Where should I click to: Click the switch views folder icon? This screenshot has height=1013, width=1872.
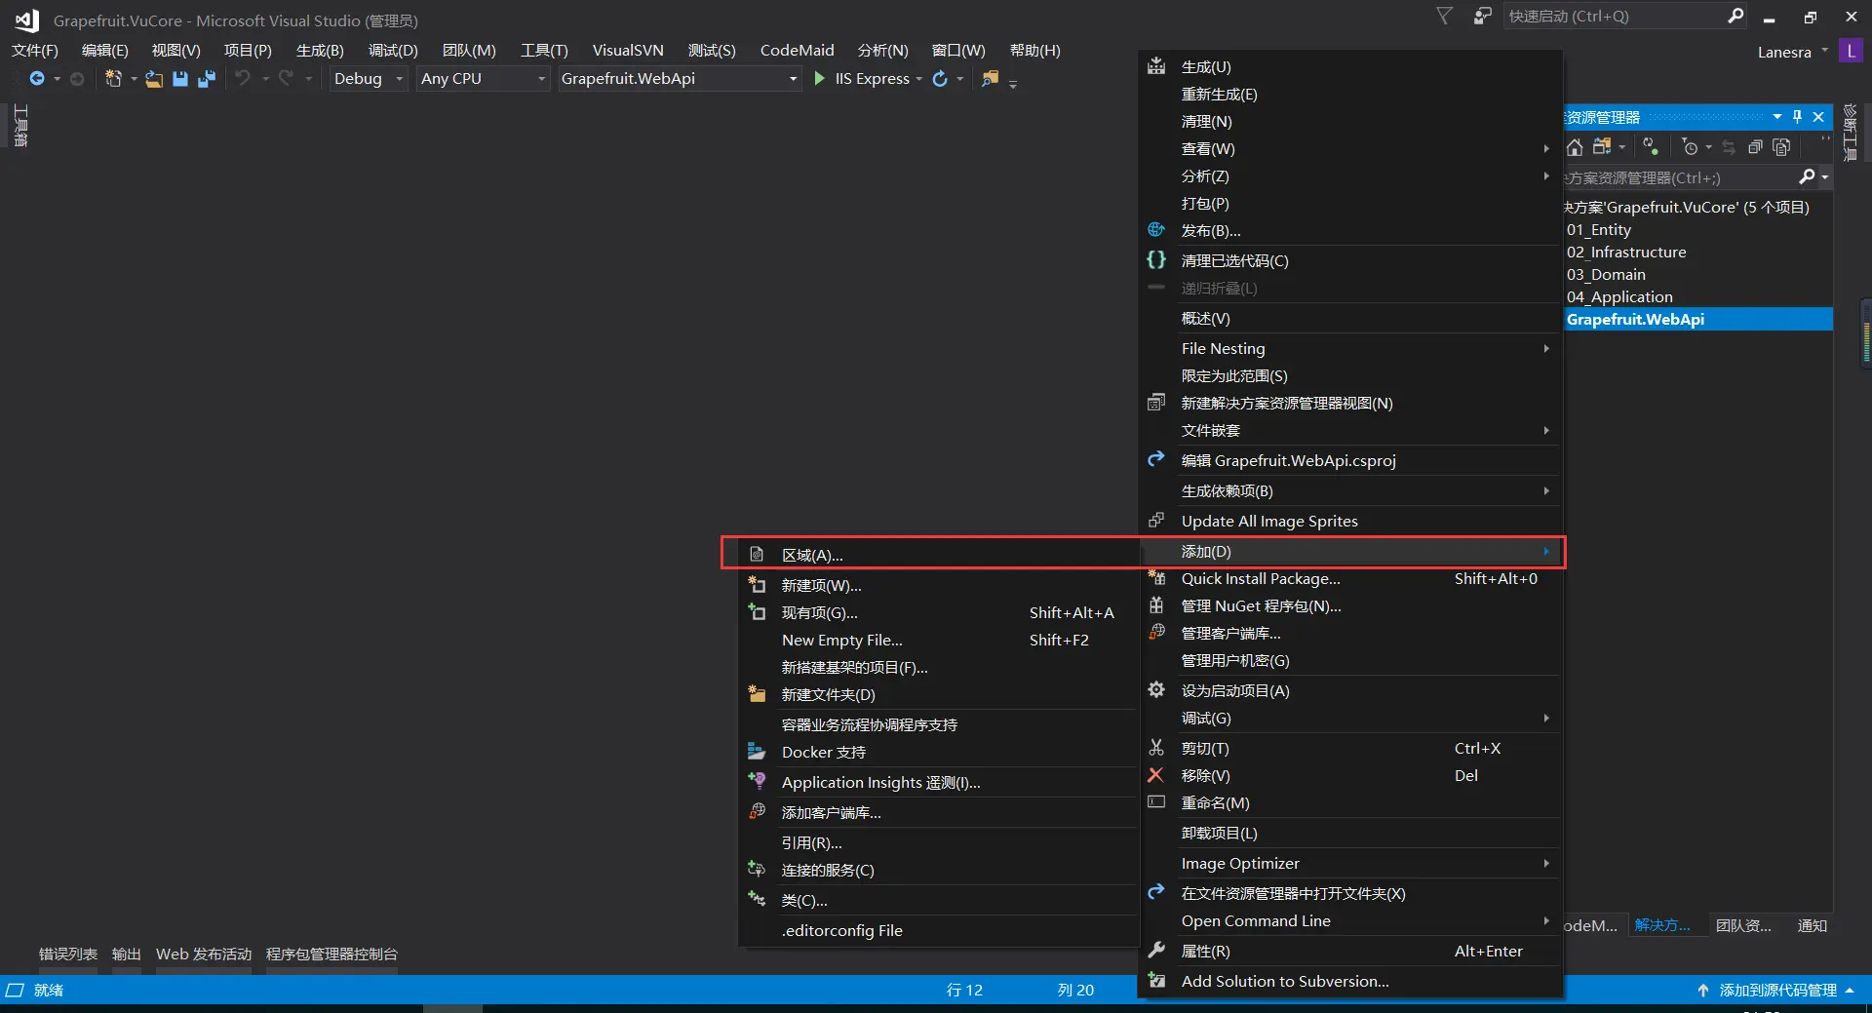coord(1602,147)
